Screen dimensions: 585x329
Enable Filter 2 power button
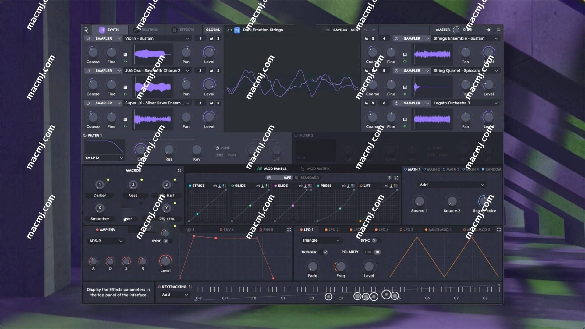[x=296, y=136]
